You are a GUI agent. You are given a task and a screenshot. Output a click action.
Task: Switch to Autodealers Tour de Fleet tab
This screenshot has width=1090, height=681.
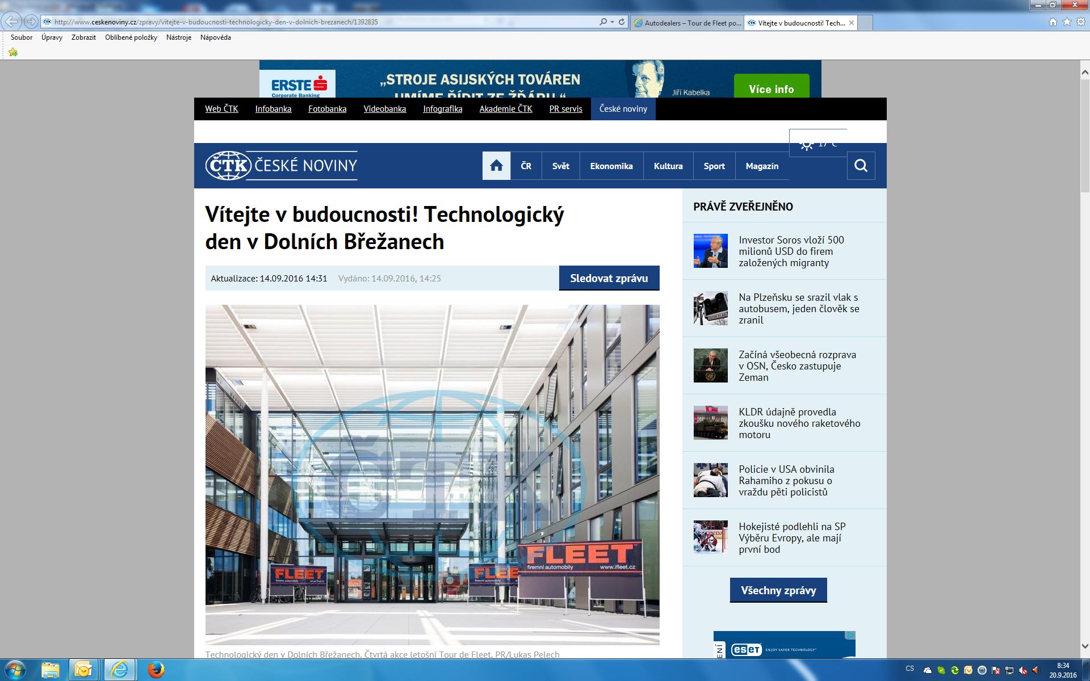687,23
